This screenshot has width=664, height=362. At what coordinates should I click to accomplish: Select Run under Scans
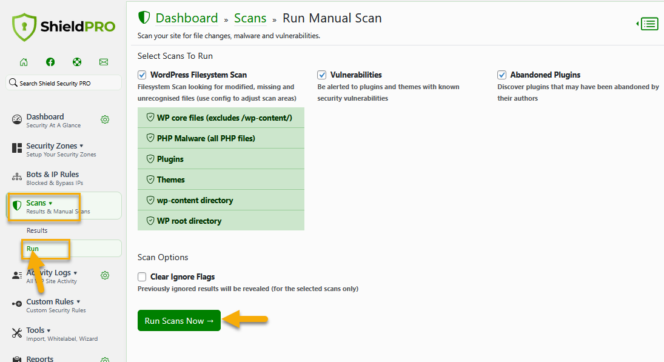(x=33, y=249)
